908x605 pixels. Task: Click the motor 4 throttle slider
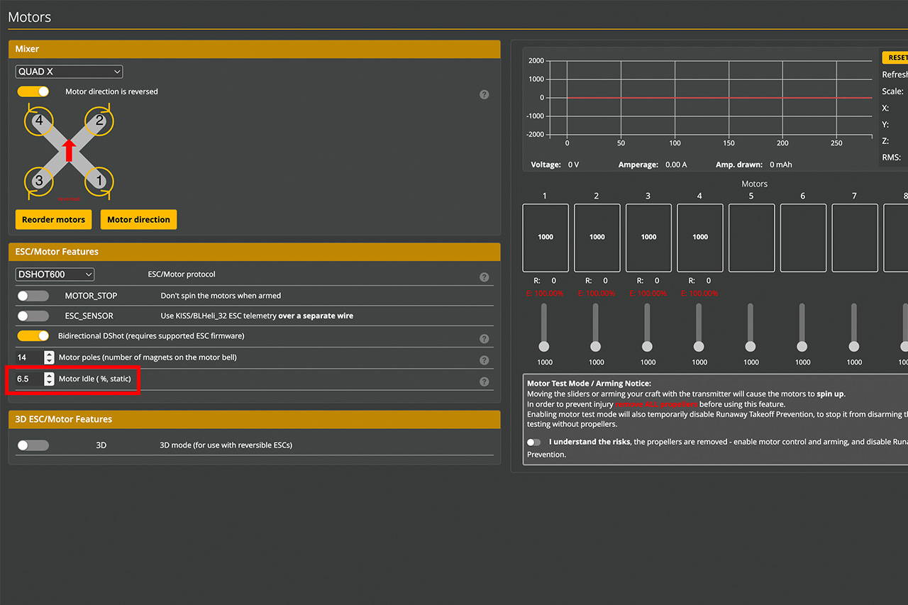(x=699, y=327)
